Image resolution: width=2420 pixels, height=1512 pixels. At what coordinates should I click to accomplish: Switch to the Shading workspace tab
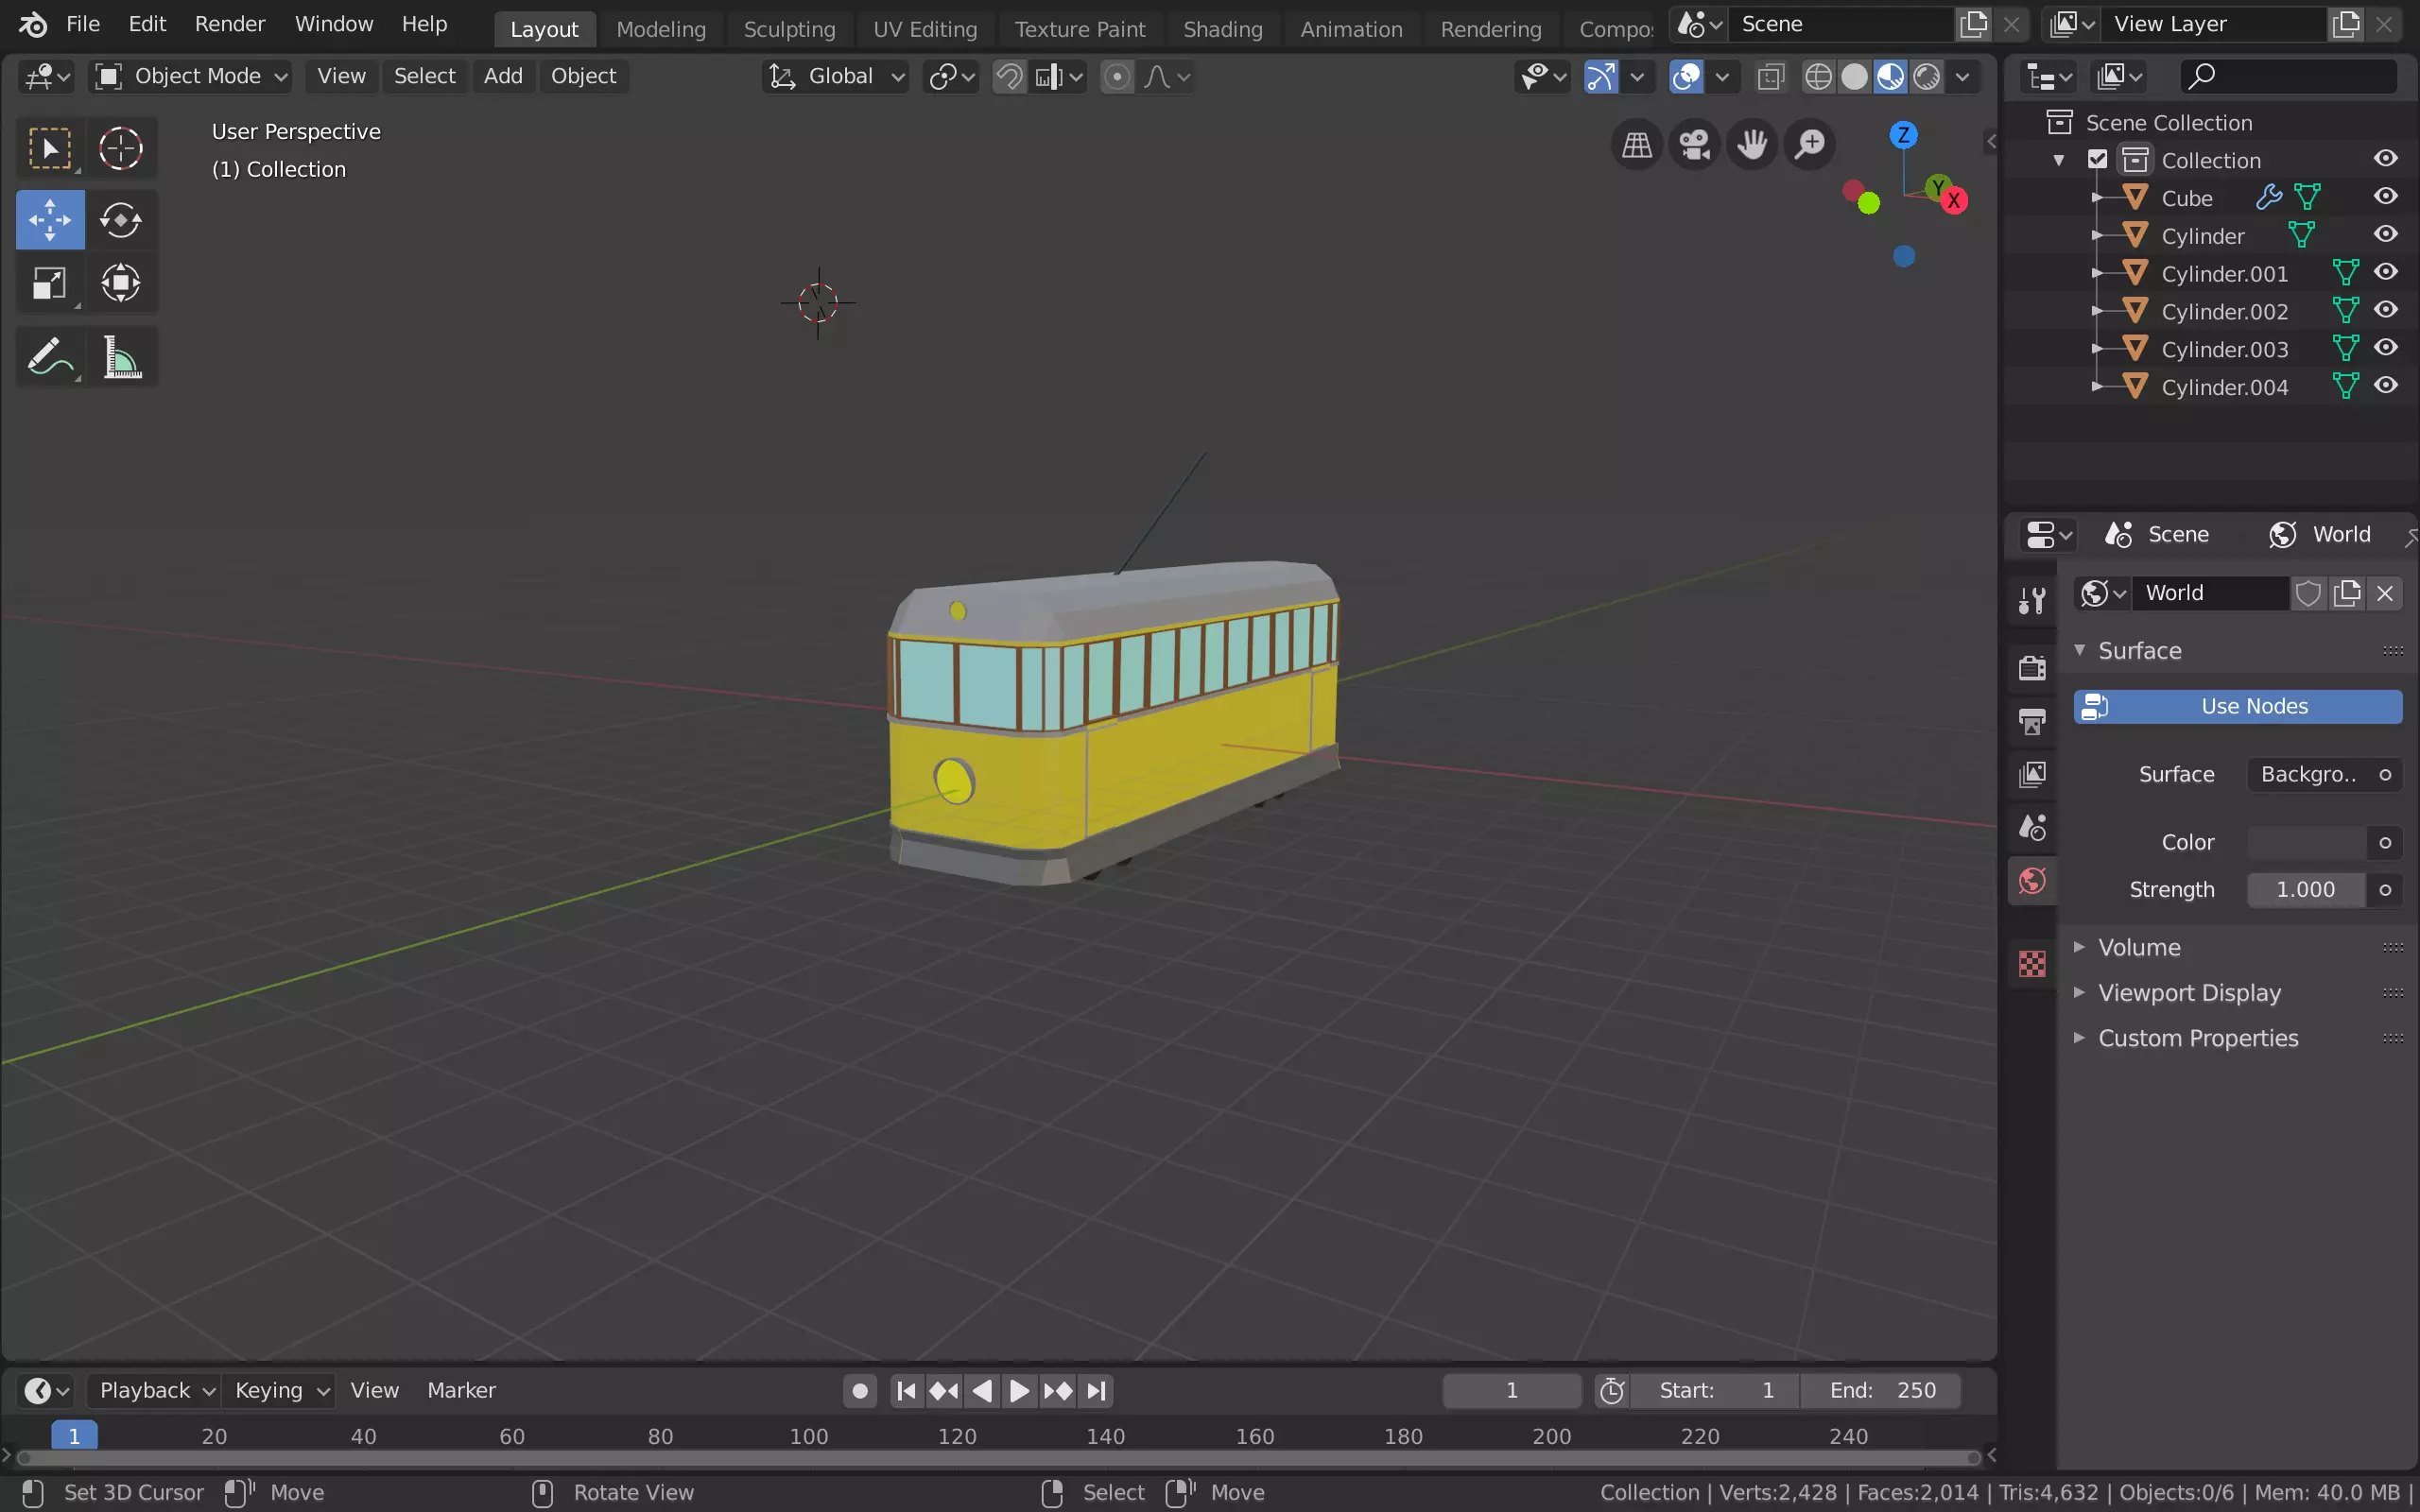point(1222,29)
